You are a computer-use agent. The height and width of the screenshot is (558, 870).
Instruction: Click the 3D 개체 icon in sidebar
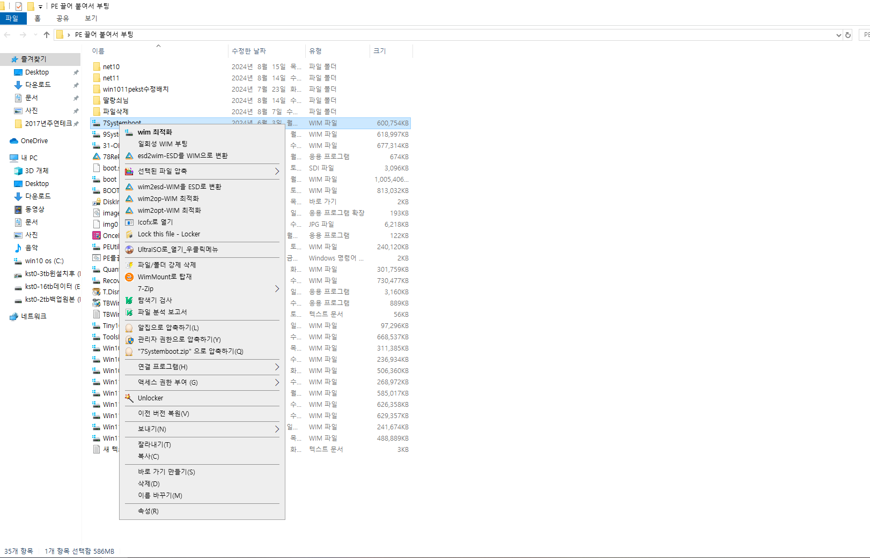click(x=18, y=170)
